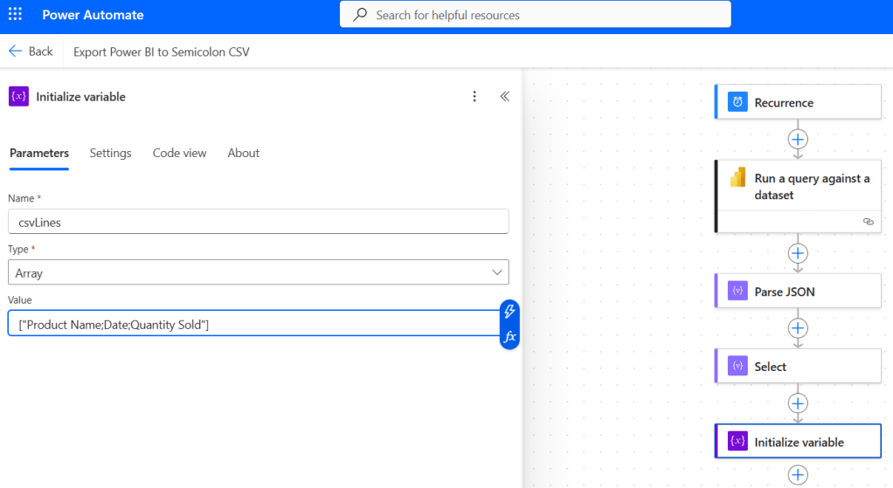Click the Initialize variable panel icon
This screenshot has width=893, height=488.
click(x=19, y=96)
